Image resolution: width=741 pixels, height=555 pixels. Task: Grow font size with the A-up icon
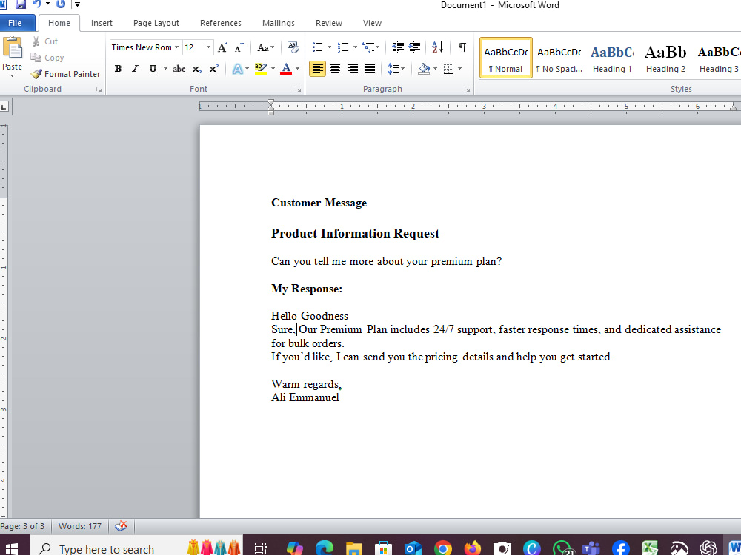pos(222,47)
